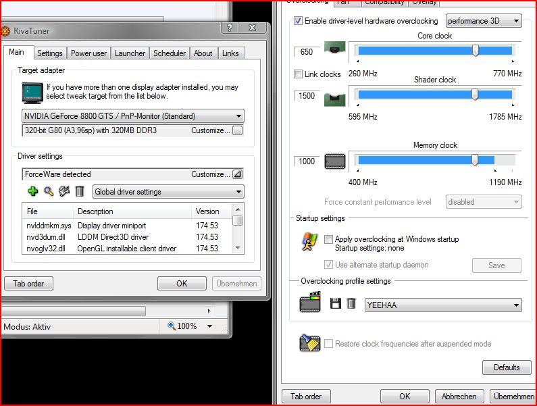Screen dimensions: 537x406
Task: Click the monitor icon in Target adapter
Action: 32,93
